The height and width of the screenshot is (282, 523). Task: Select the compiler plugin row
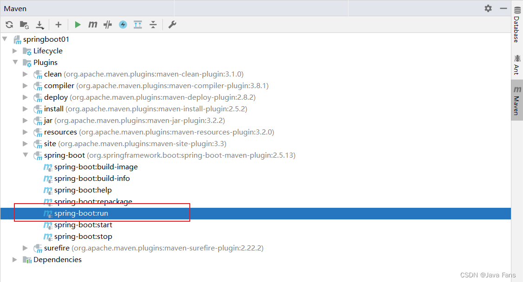(256, 86)
